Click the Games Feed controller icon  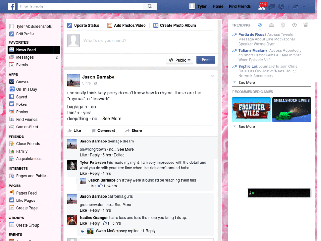point(12,127)
